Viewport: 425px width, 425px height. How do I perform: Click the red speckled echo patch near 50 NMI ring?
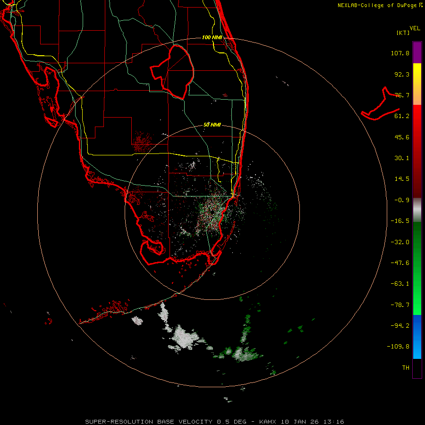[142, 142]
